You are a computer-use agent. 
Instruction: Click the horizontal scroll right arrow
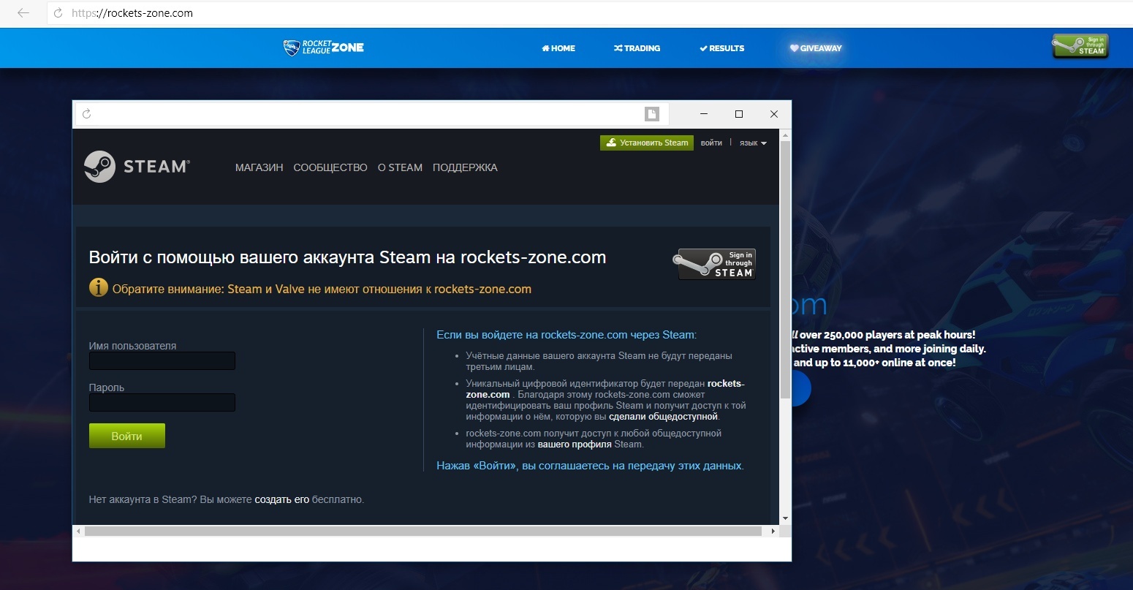pos(773,532)
